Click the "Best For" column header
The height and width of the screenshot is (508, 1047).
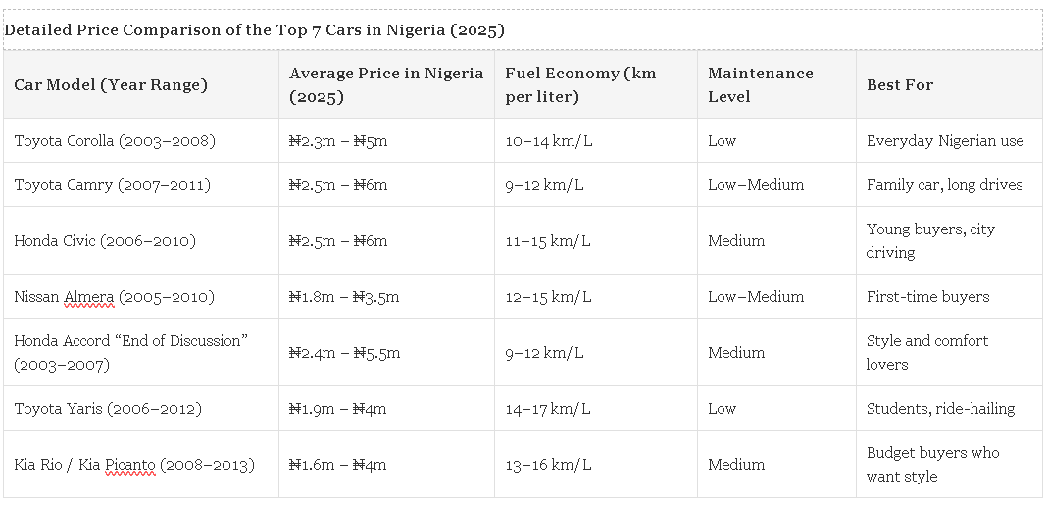[900, 85]
